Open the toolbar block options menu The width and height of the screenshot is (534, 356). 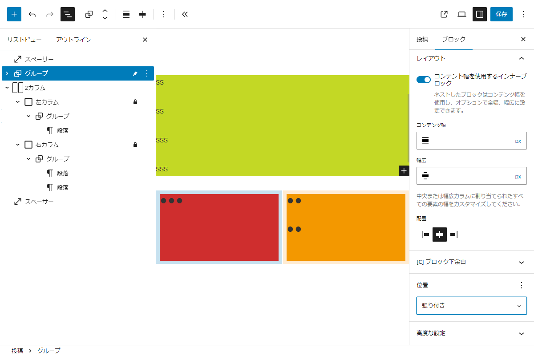pyautogui.click(x=163, y=14)
